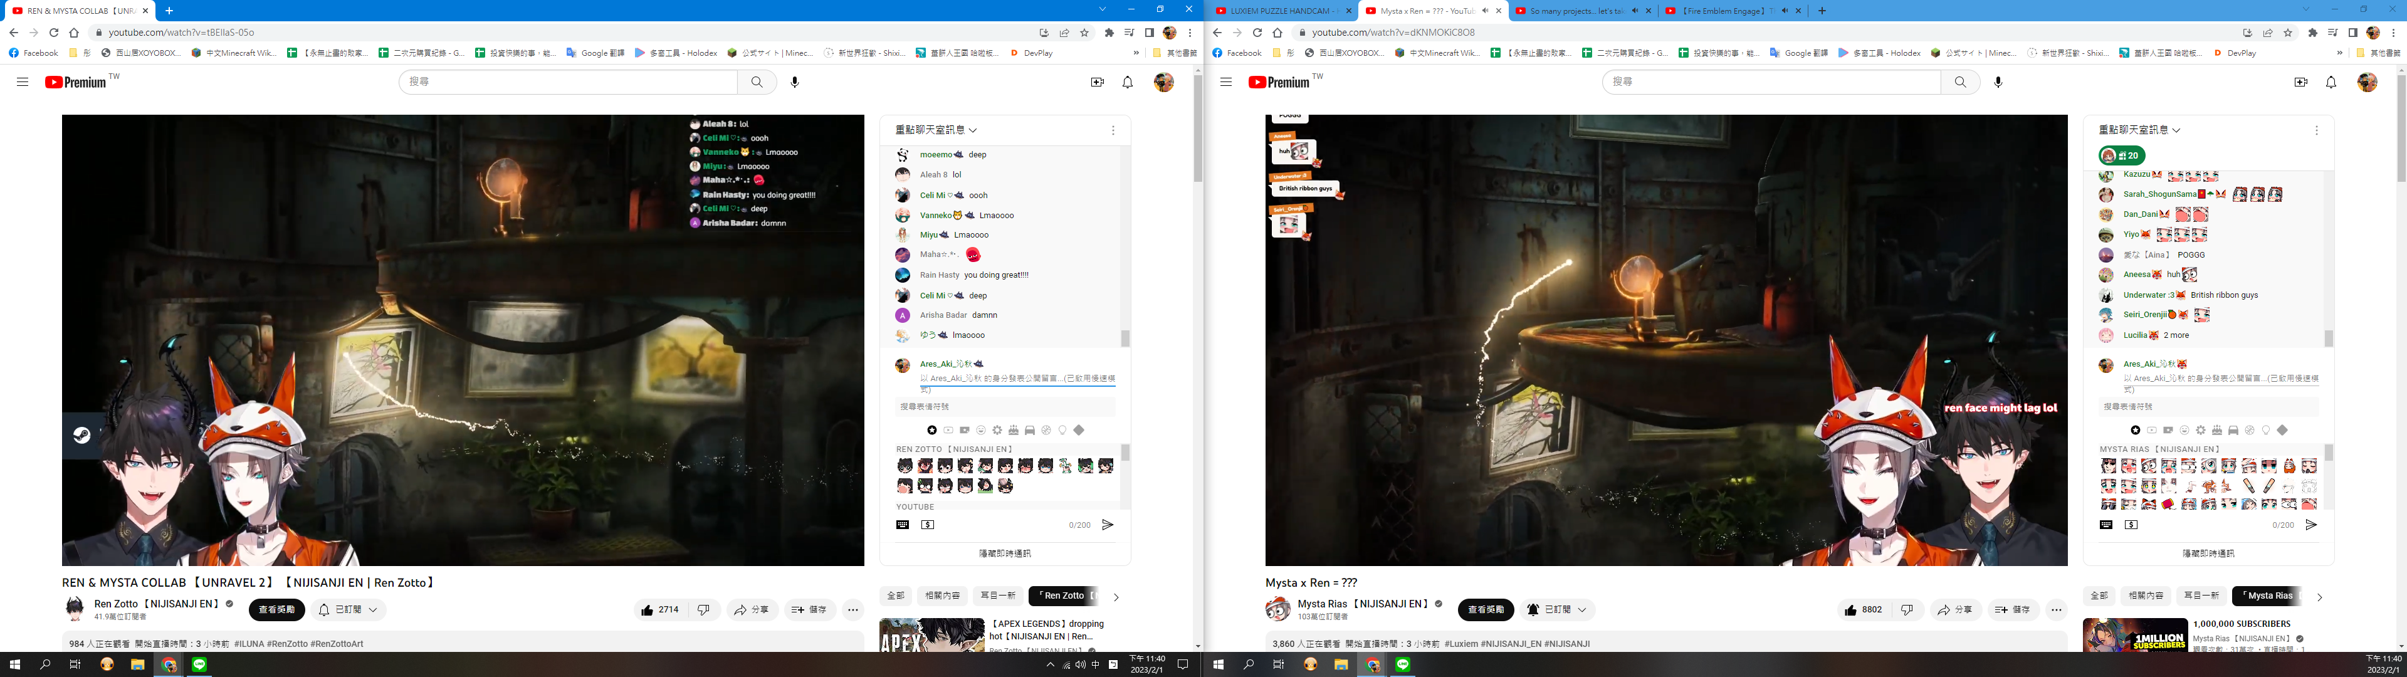Image resolution: width=2407 pixels, height=677 pixels.
Task: Expand the top chat dropdown in the Ren Zotto chat
Action: coord(937,130)
